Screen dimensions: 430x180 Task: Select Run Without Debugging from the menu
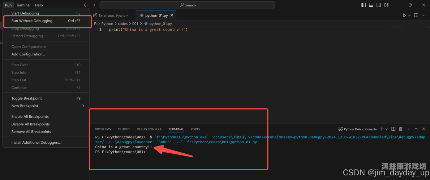32,21
